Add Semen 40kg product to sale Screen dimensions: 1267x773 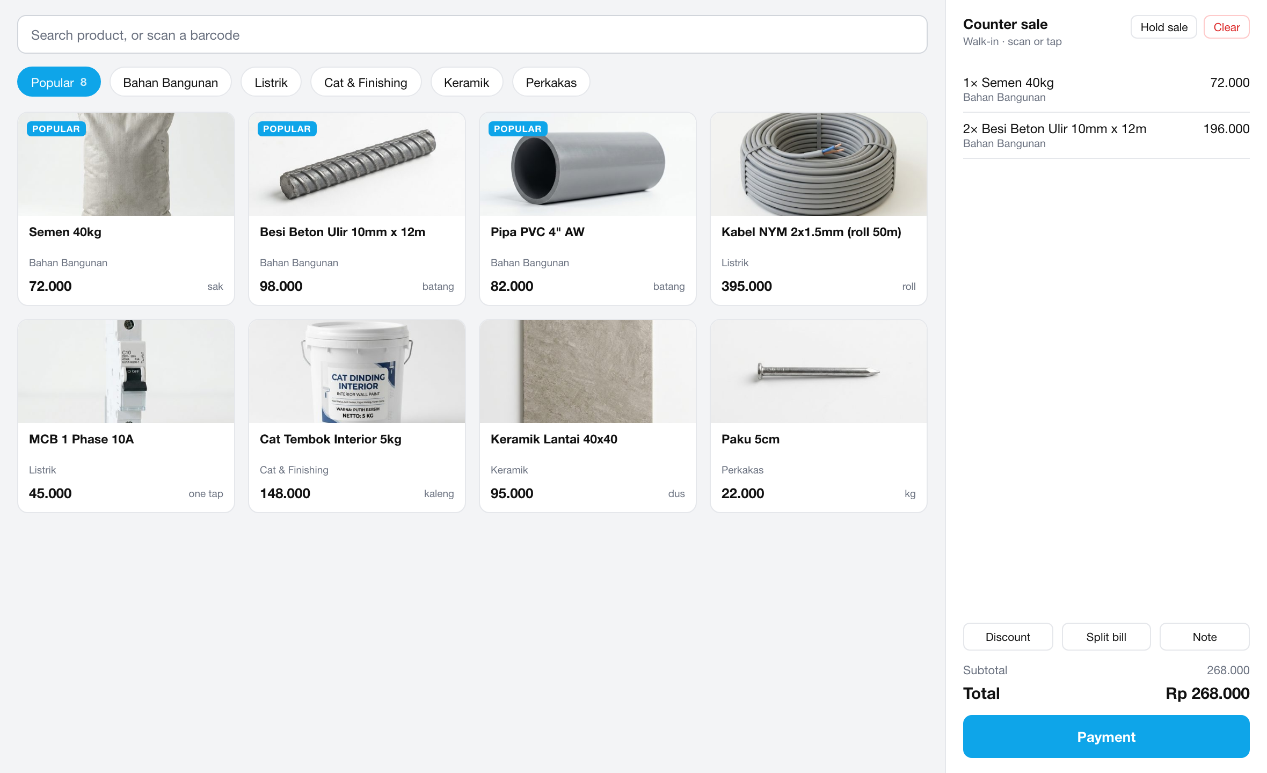126,209
